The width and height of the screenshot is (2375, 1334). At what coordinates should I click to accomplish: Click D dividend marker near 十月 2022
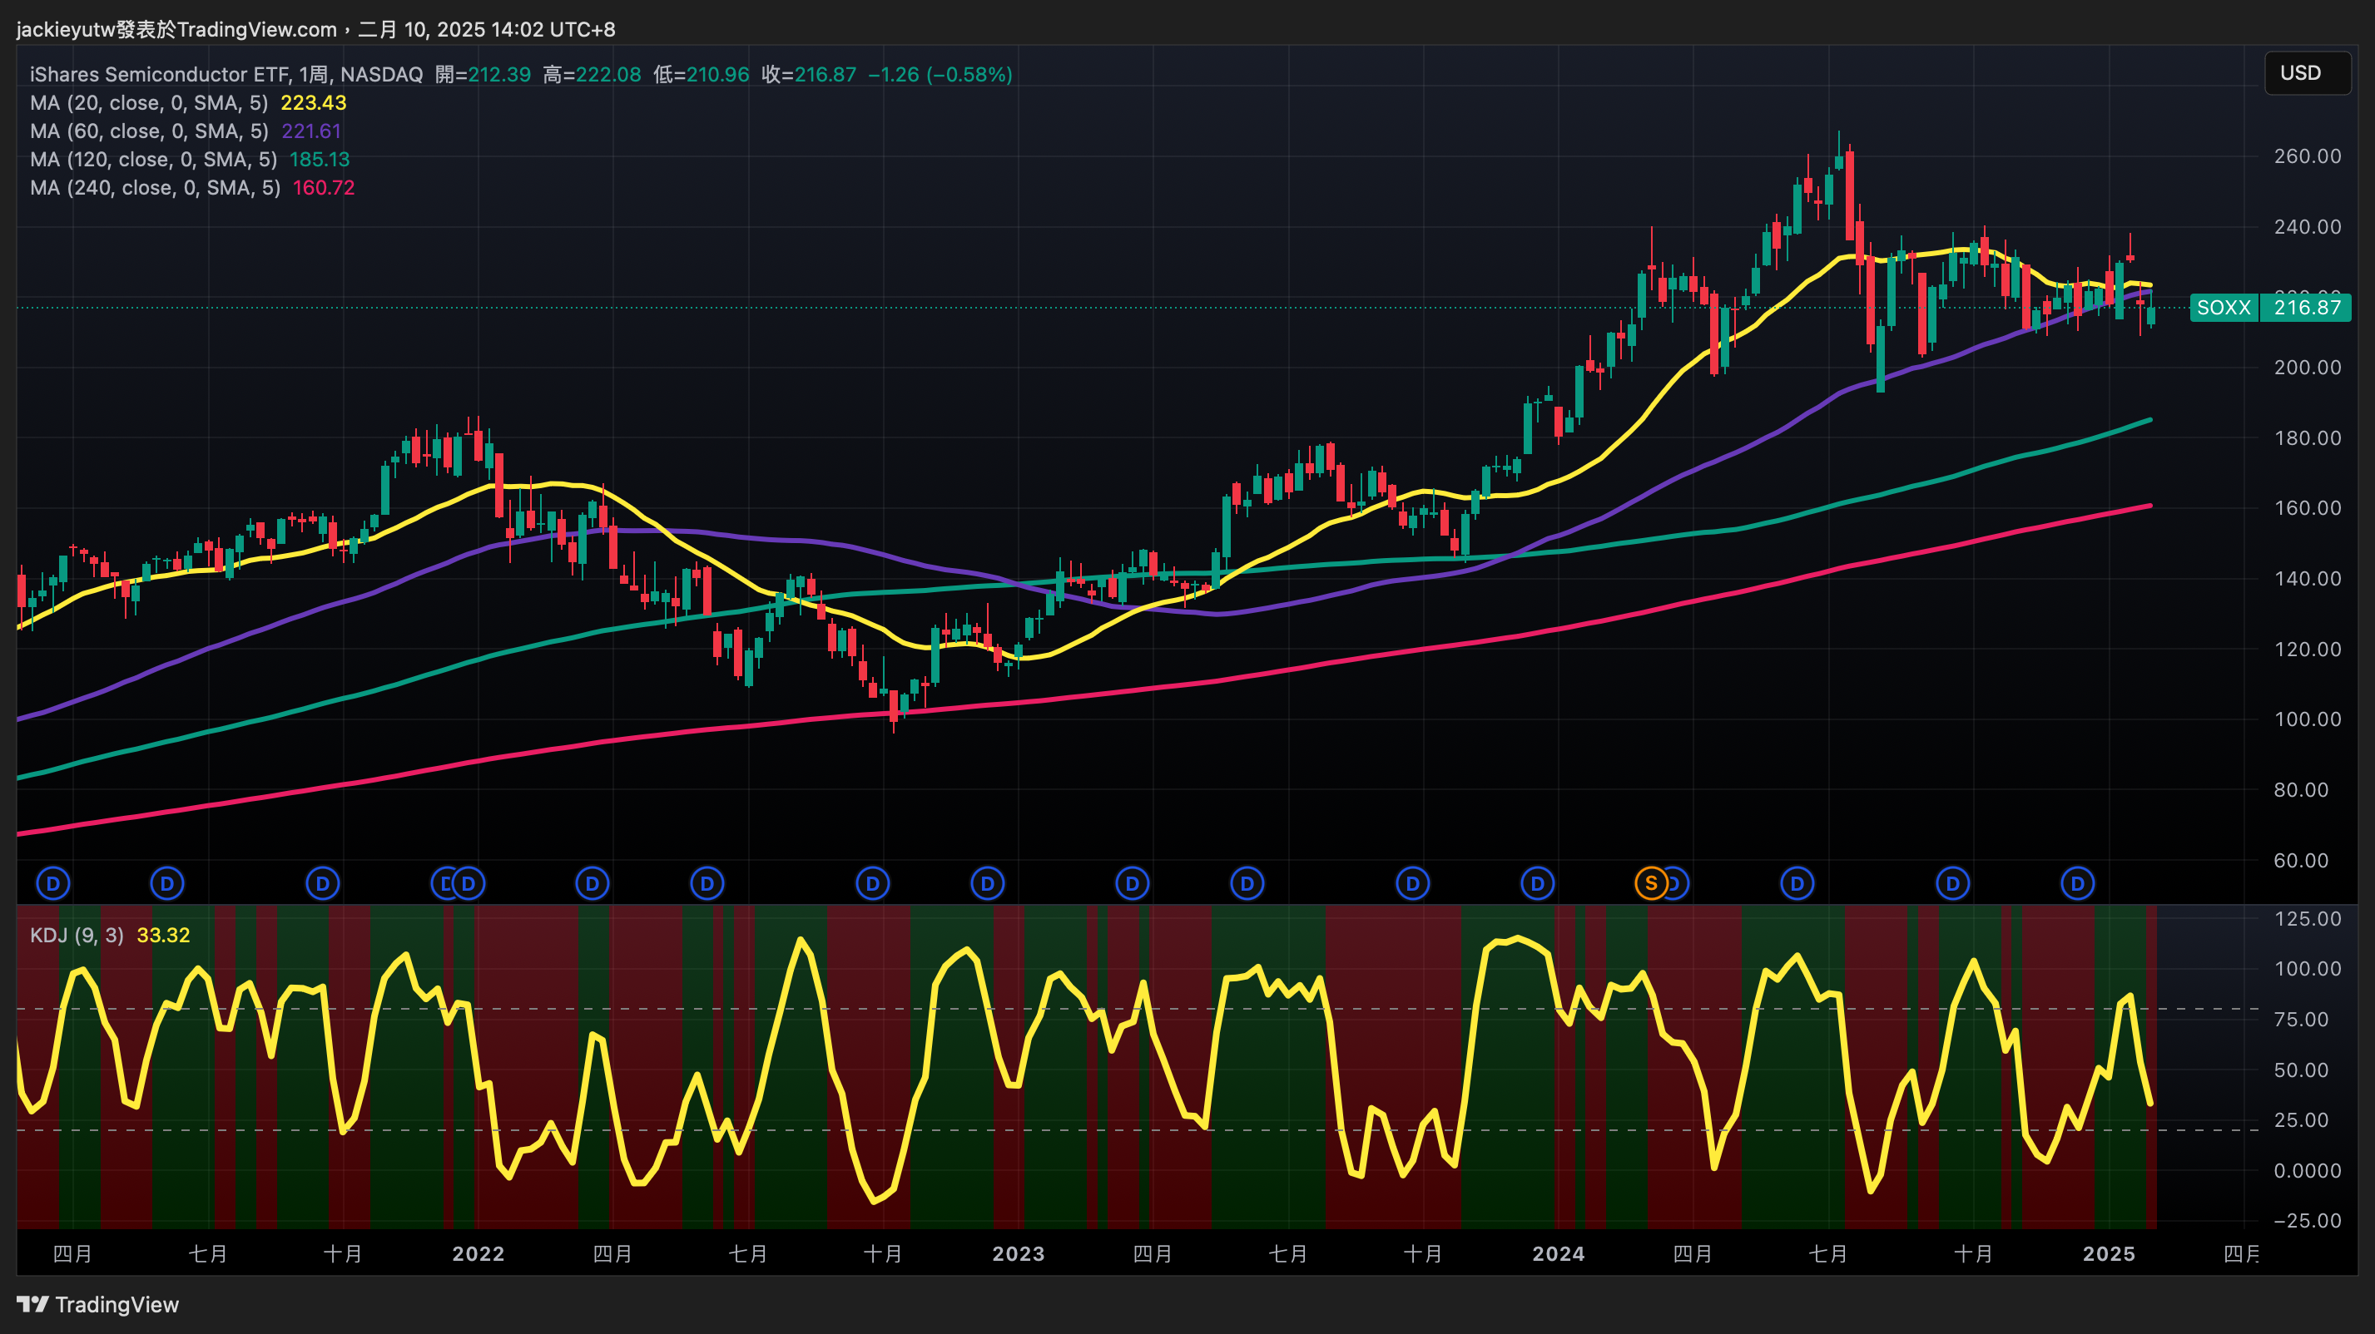point(872,883)
